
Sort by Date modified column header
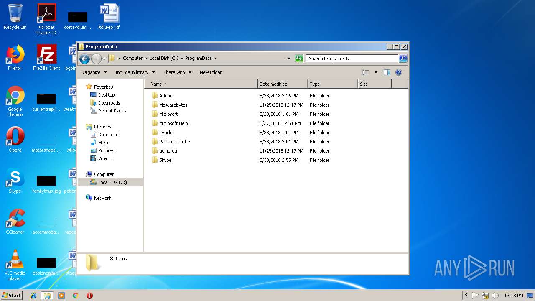point(283,84)
